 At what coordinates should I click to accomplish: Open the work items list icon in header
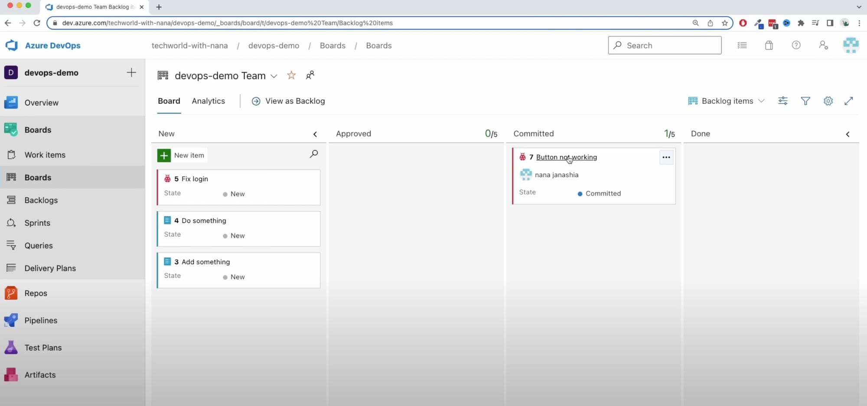coord(742,45)
